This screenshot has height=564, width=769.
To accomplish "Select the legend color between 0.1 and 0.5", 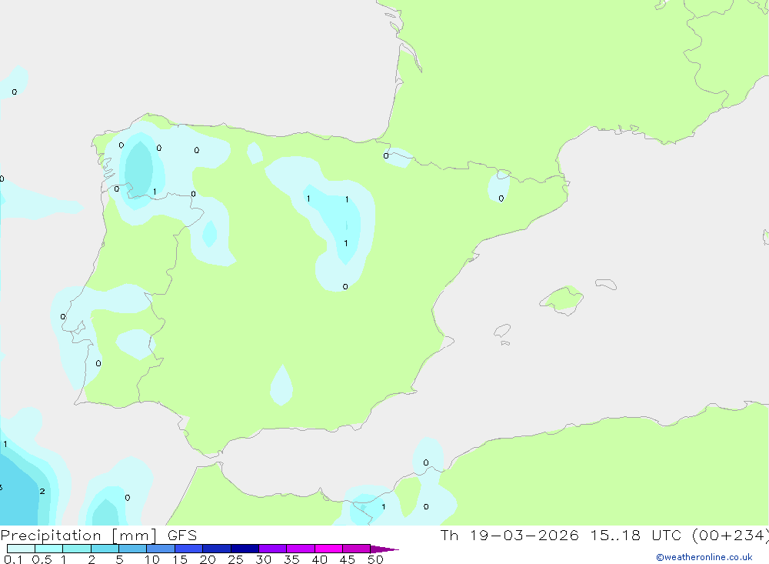I will coord(21,549).
